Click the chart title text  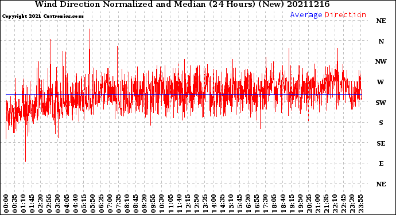182,4
